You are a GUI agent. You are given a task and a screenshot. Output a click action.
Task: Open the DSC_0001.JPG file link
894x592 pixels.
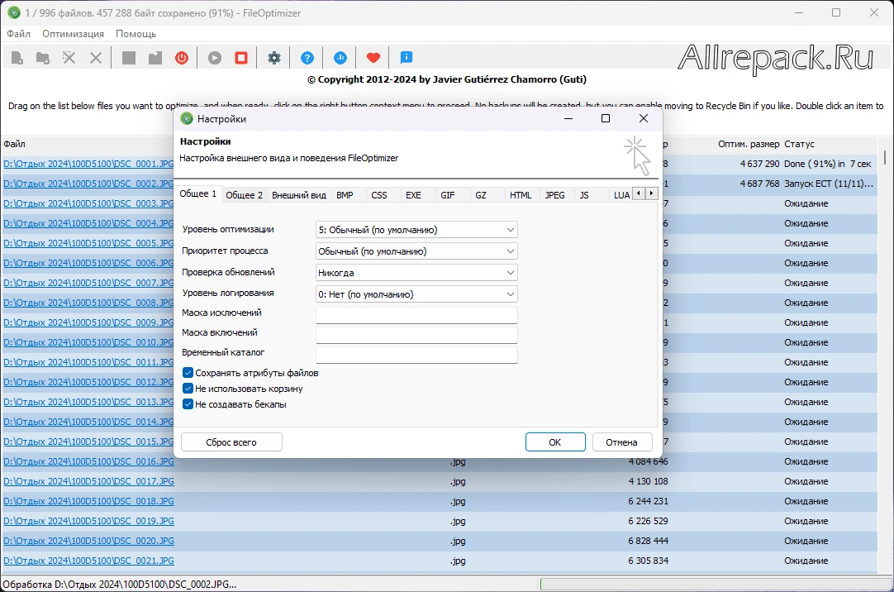[88, 164]
